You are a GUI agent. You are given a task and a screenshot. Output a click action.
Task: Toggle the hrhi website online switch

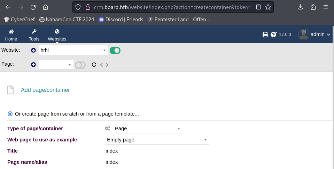coord(115,50)
